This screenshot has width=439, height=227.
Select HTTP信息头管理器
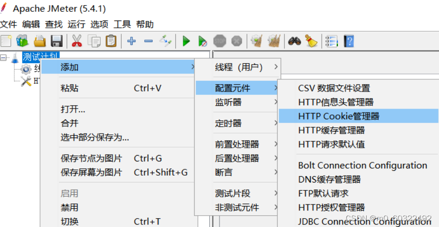point(358,102)
